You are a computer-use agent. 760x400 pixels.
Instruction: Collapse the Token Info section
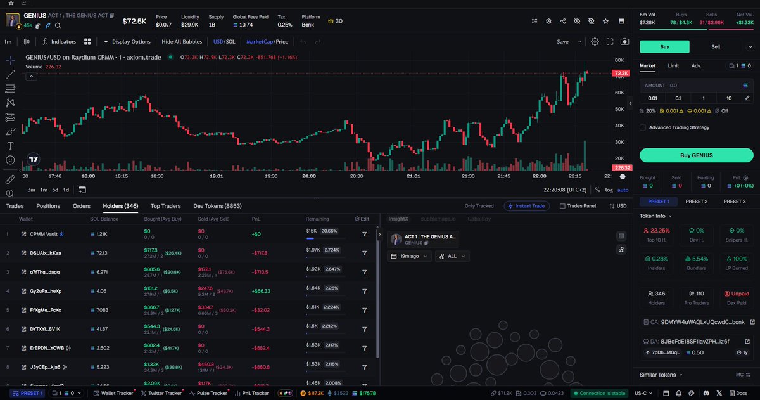(x=655, y=216)
